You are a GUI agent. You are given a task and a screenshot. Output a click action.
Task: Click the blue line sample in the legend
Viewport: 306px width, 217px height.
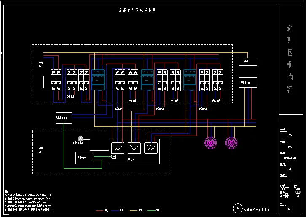115,210
